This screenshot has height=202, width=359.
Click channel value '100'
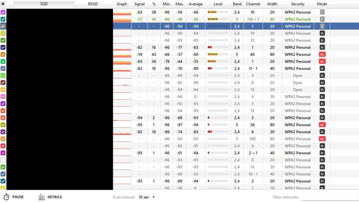252,139
